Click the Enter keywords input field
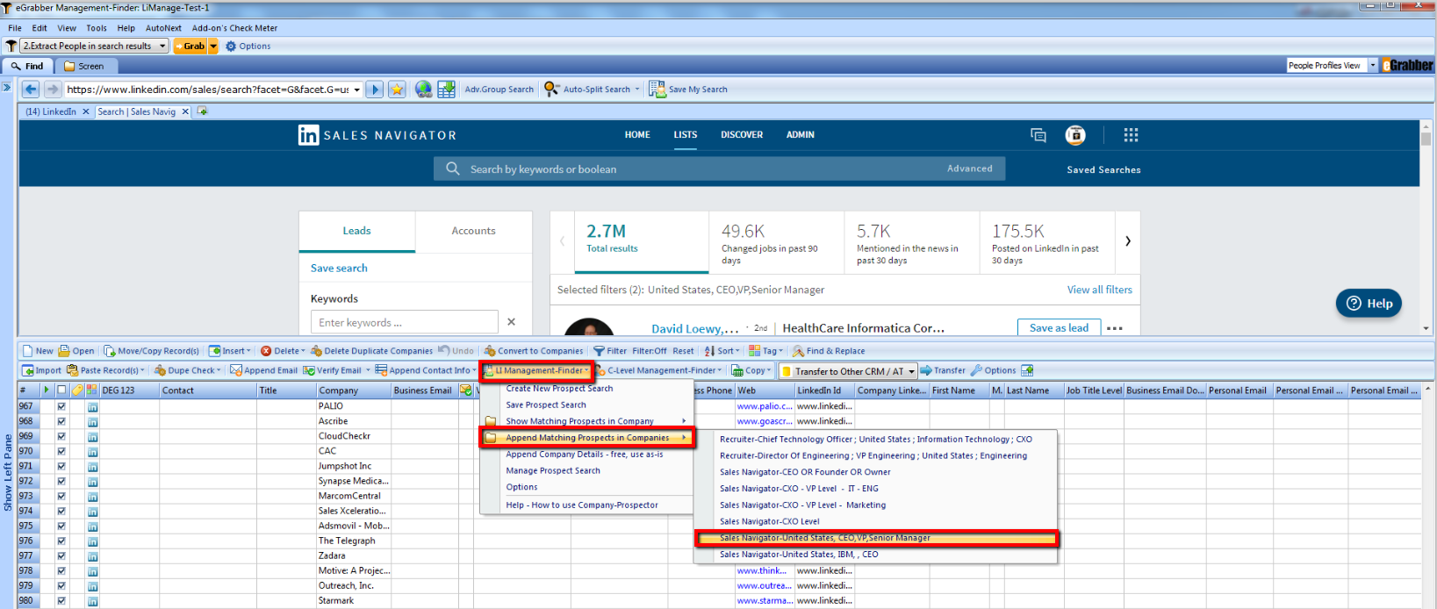 (x=404, y=322)
